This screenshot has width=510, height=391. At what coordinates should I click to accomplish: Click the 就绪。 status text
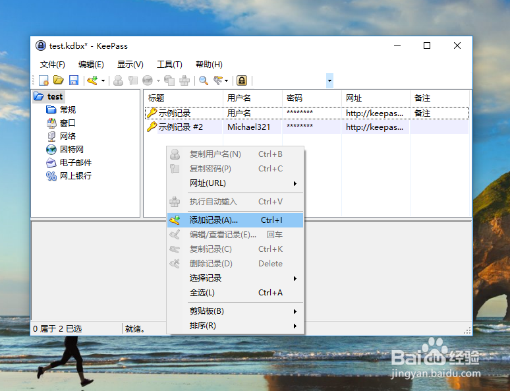pyautogui.click(x=134, y=329)
